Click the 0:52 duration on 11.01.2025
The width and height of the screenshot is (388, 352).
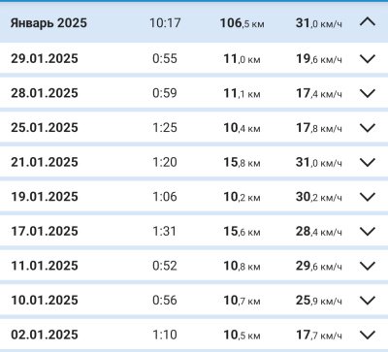(x=165, y=266)
